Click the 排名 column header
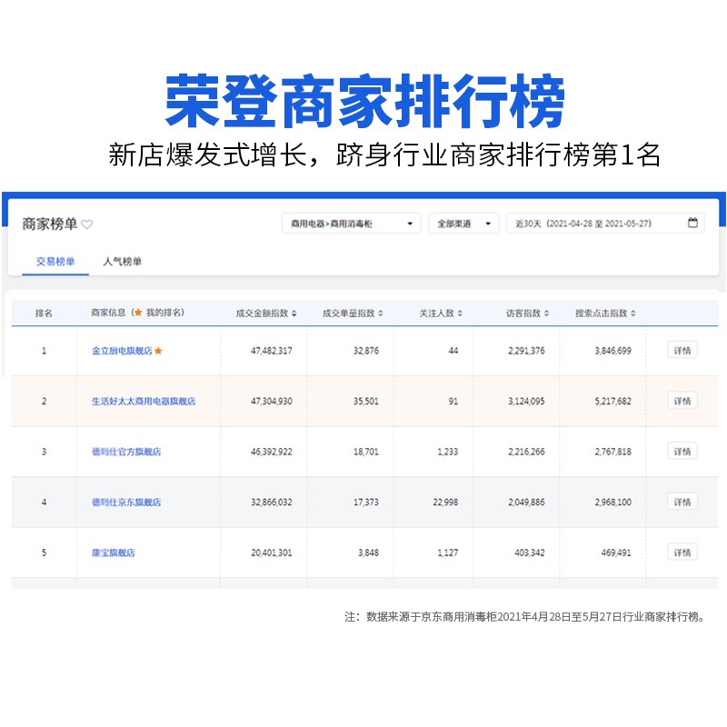 pos(44,314)
